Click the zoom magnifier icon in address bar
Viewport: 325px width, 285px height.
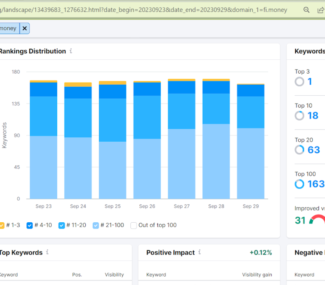(307, 10)
